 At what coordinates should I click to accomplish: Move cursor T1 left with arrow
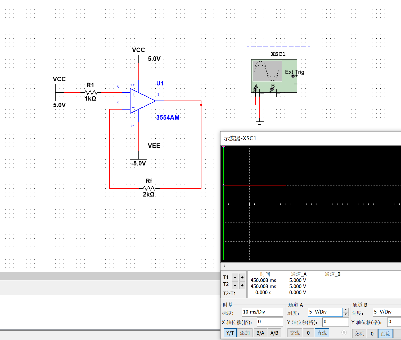235,278
